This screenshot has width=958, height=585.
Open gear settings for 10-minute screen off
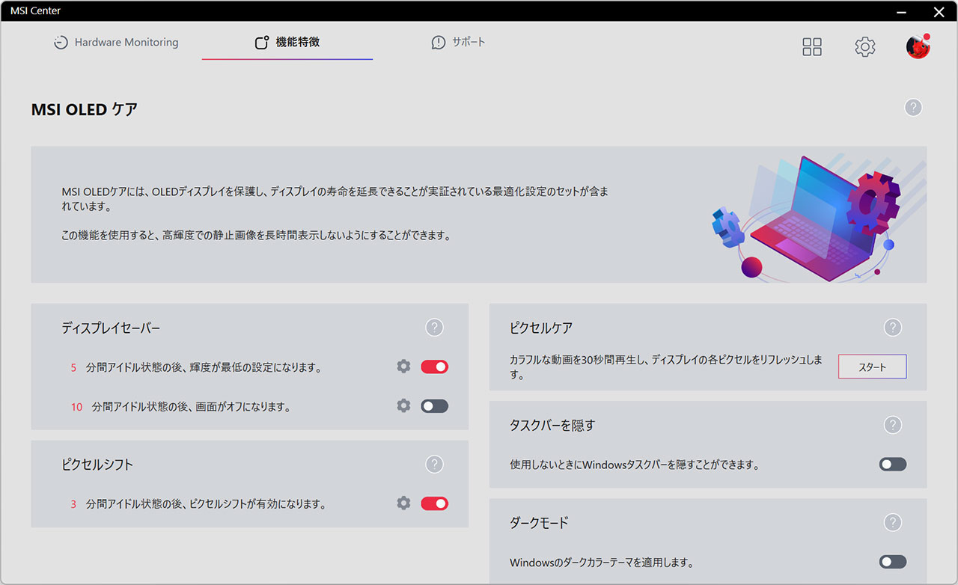(x=403, y=405)
